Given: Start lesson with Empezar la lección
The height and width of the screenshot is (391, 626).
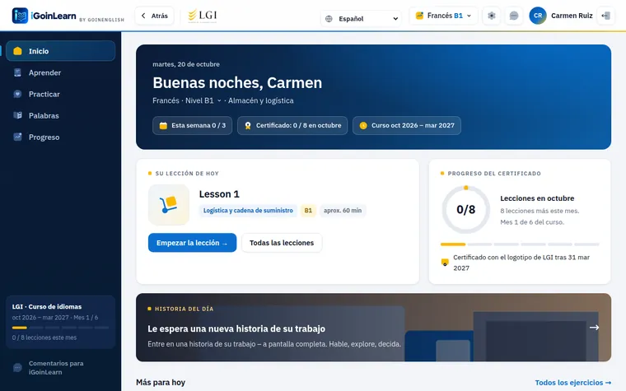Looking at the screenshot, I should [192, 243].
